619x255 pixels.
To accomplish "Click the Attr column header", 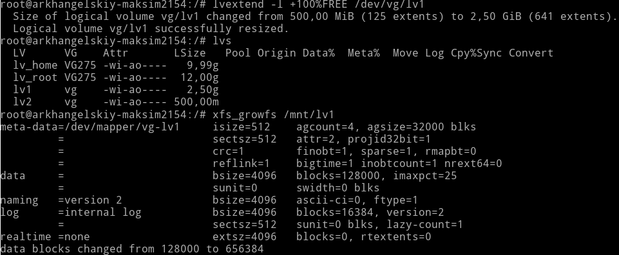I will pyautogui.click(x=116, y=53).
